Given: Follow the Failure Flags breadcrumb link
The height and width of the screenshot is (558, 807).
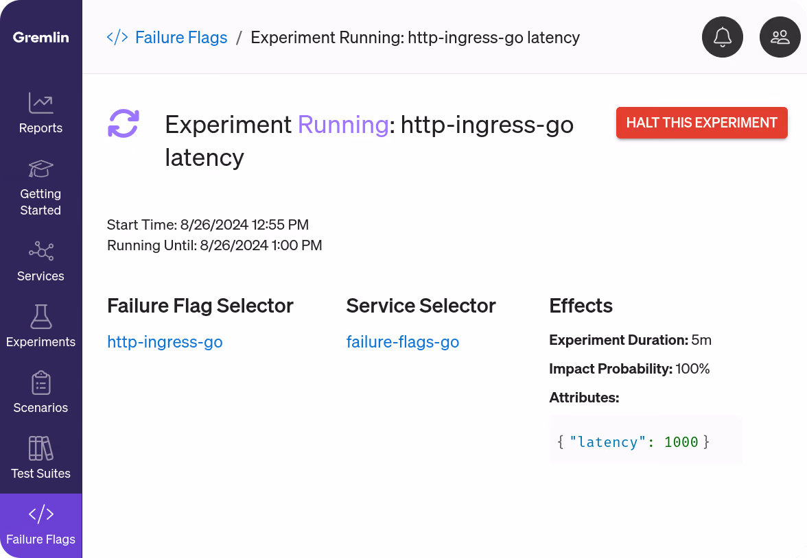Looking at the screenshot, I should 181,38.
